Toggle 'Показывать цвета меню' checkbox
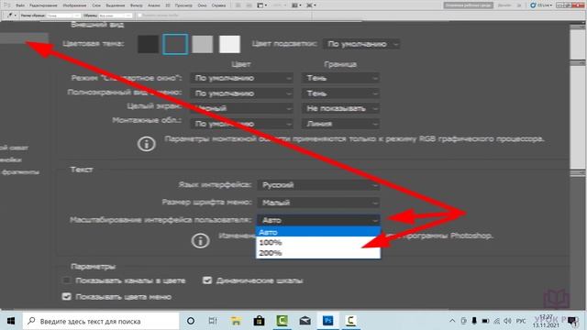587x330 pixels. (66, 297)
